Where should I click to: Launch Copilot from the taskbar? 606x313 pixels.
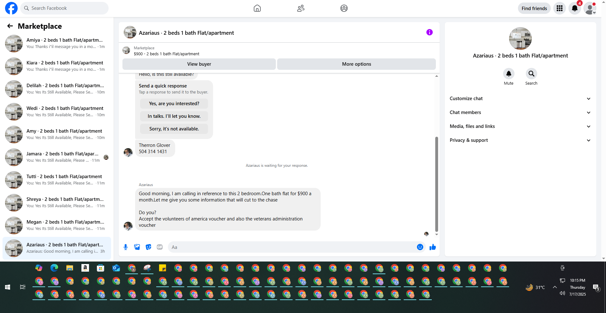pos(39,268)
